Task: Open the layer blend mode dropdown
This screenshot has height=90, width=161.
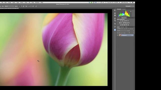Action: 122,31
